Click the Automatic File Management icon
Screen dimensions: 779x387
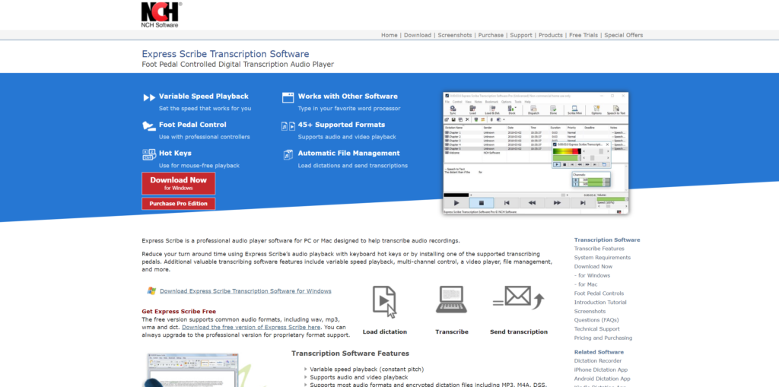point(288,154)
